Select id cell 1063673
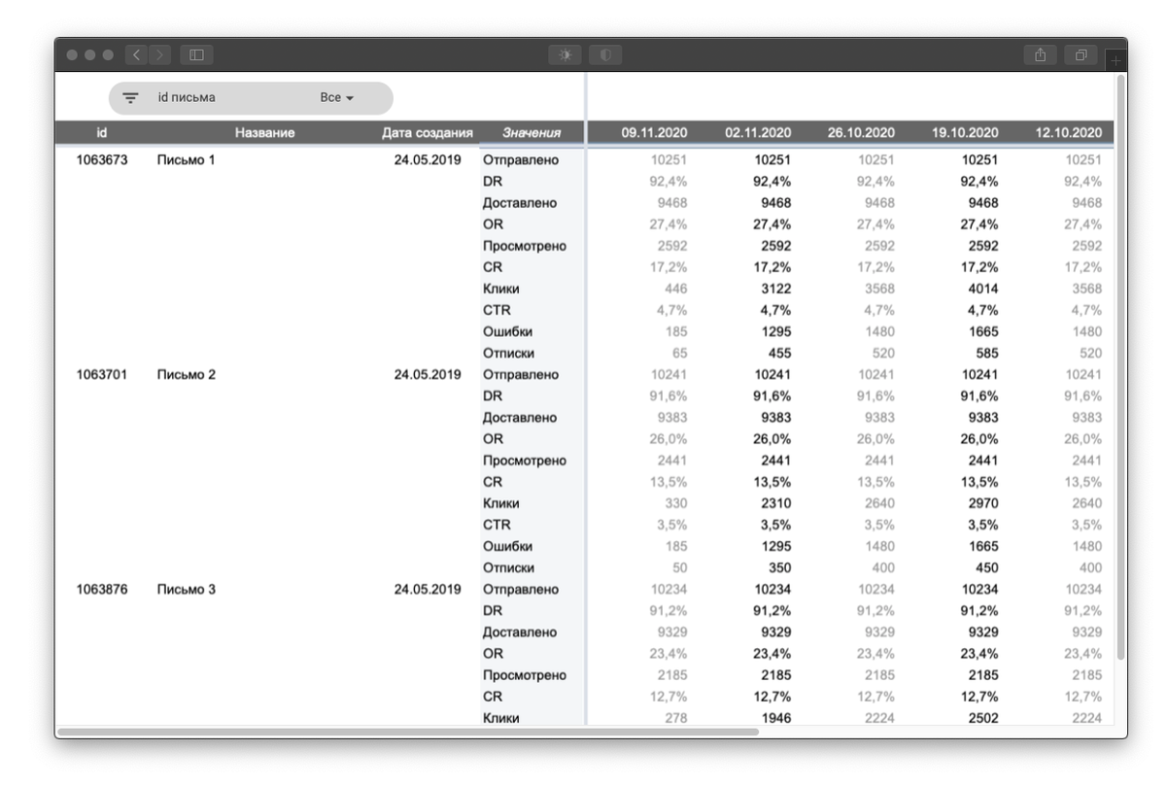The height and width of the screenshot is (786, 1166). 101,160
